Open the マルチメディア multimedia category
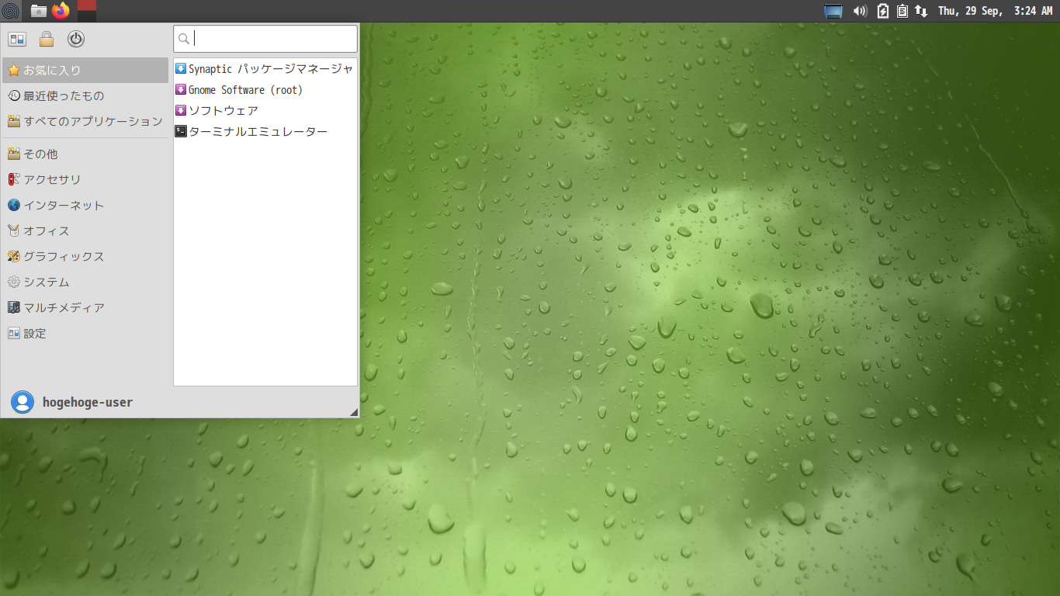 click(85, 307)
